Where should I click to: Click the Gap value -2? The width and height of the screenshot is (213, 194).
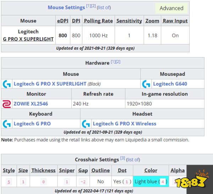[83, 182]
